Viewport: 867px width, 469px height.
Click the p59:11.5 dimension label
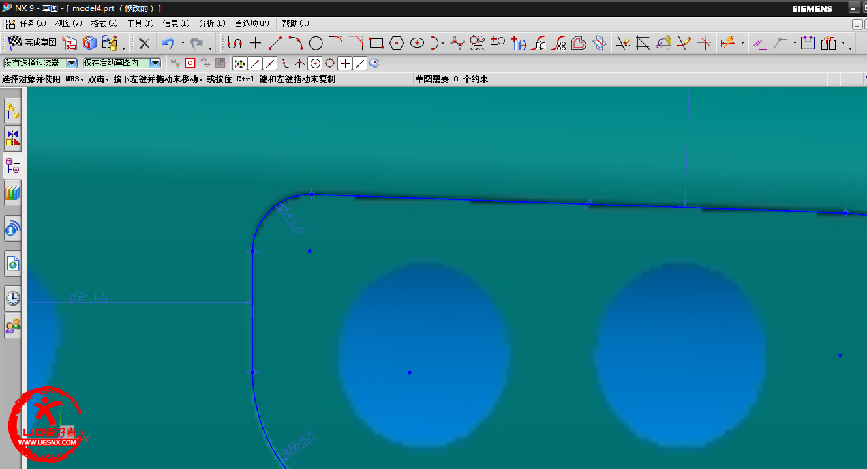(89, 297)
